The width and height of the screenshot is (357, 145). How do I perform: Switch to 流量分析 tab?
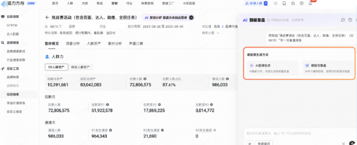(73, 44)
